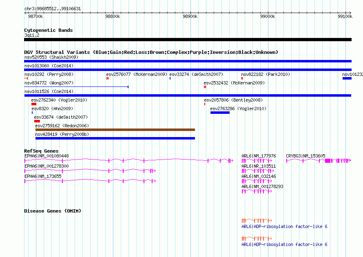
Task: Click the 98900k ruler label
Action: click(190, 16)
